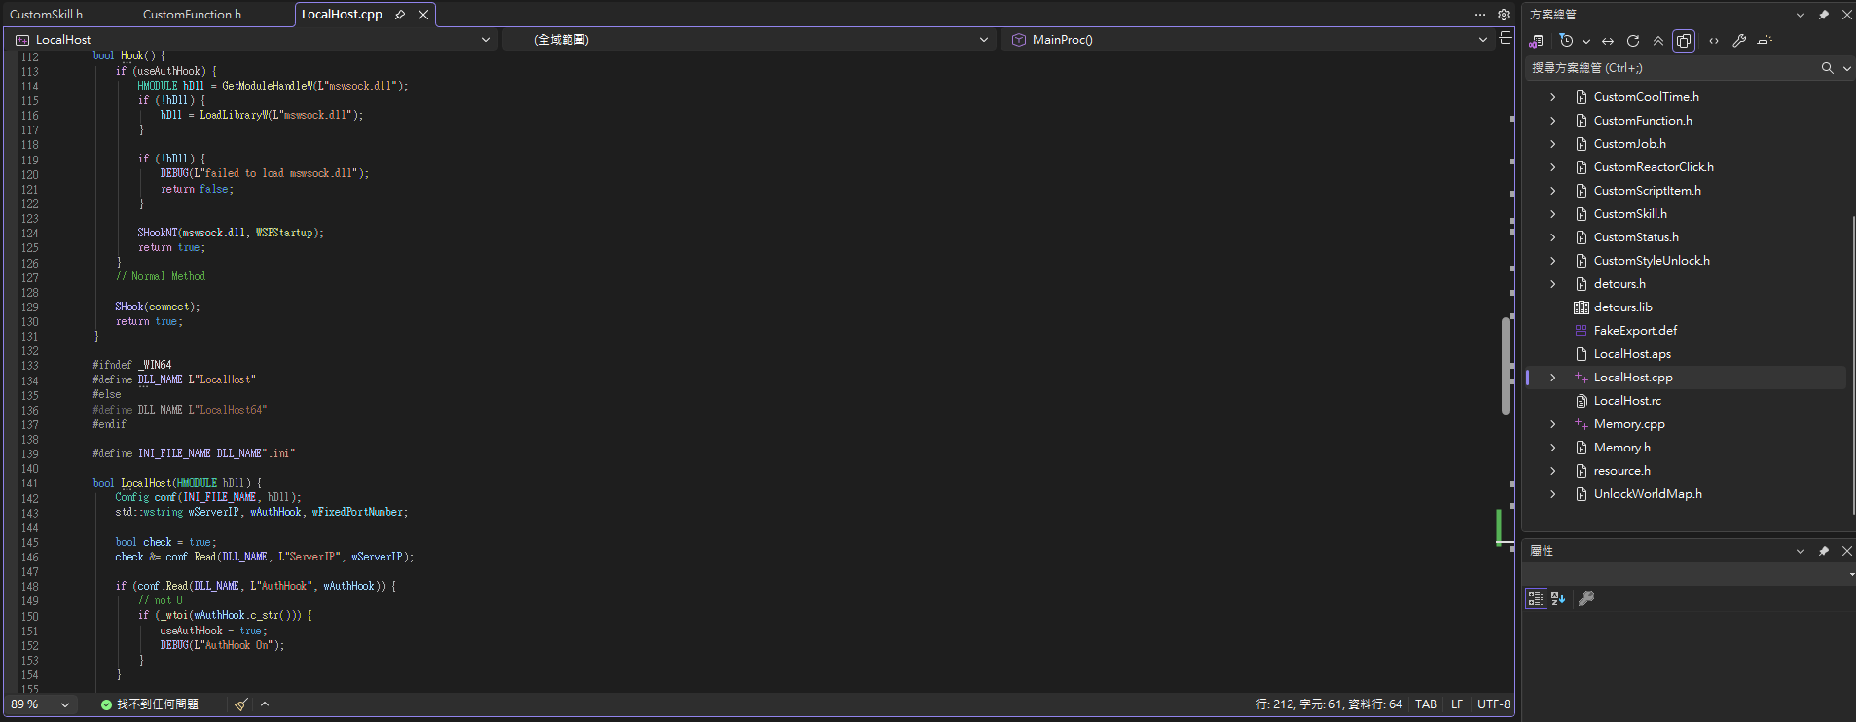Show the open documents overflow menu
This screenshot has width=1856, height=722.
pos(1480,15)
